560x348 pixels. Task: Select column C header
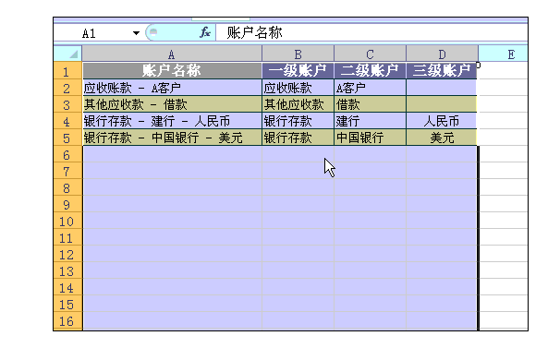(x=370, y=54)
